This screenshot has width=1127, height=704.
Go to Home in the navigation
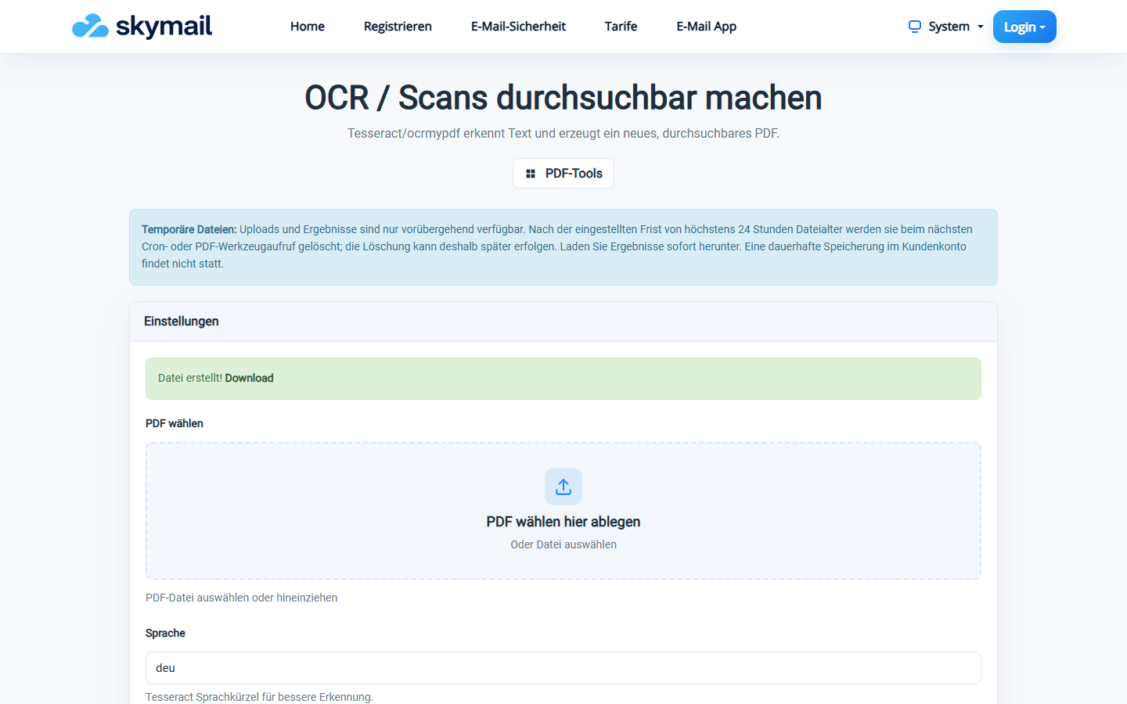click(308, 27)
